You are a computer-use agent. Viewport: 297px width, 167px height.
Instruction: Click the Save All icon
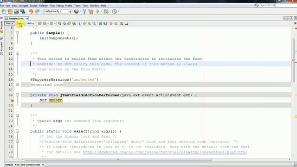pyautogui.click(x=23, y=12)
